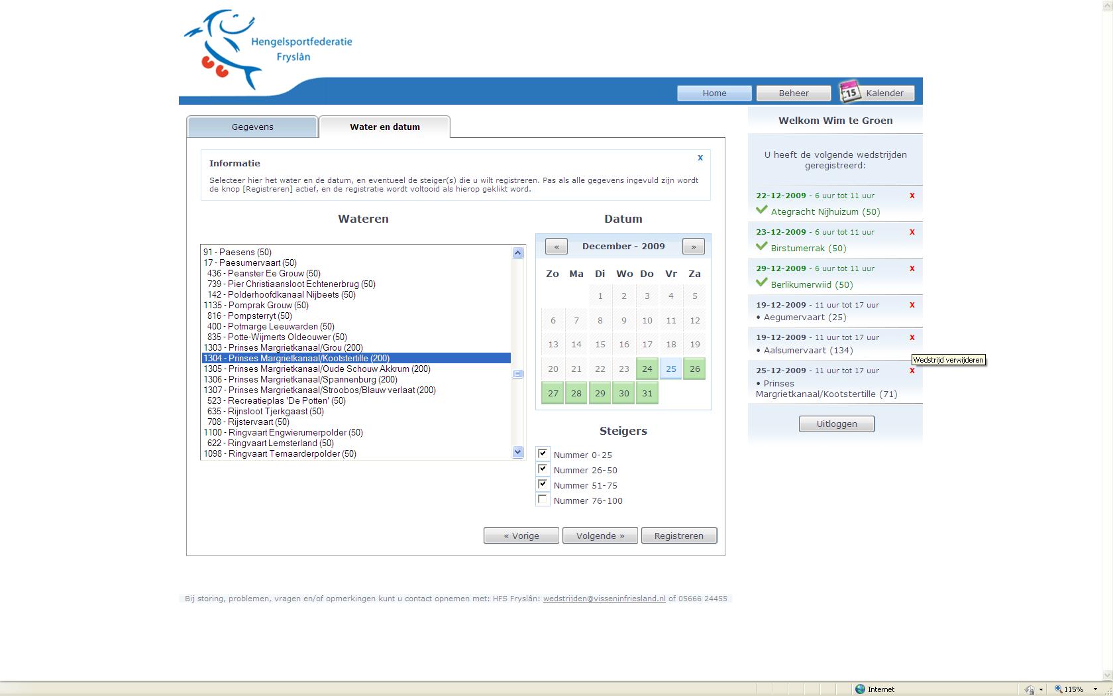Delete the Aegumervaart registration with red x
The image size is (1113, 696).
click(x=912, y=305)
